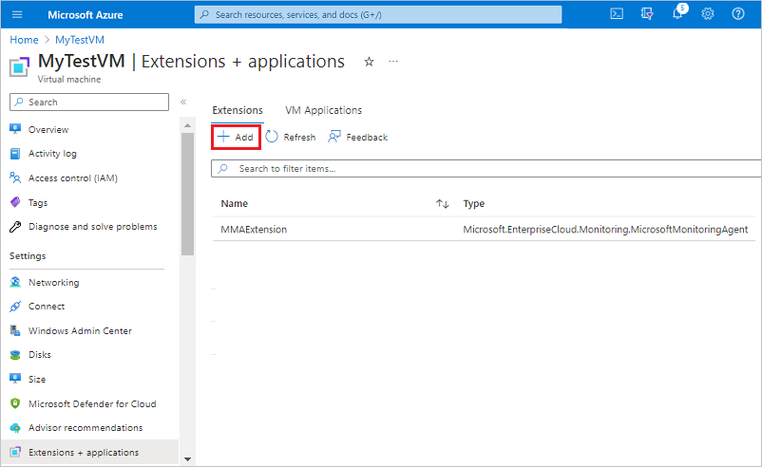Click the MicrosoftMonitoringAgent type cell
Image resolution: width=762 pixels, height=467 pixels.
coord(605,229)
